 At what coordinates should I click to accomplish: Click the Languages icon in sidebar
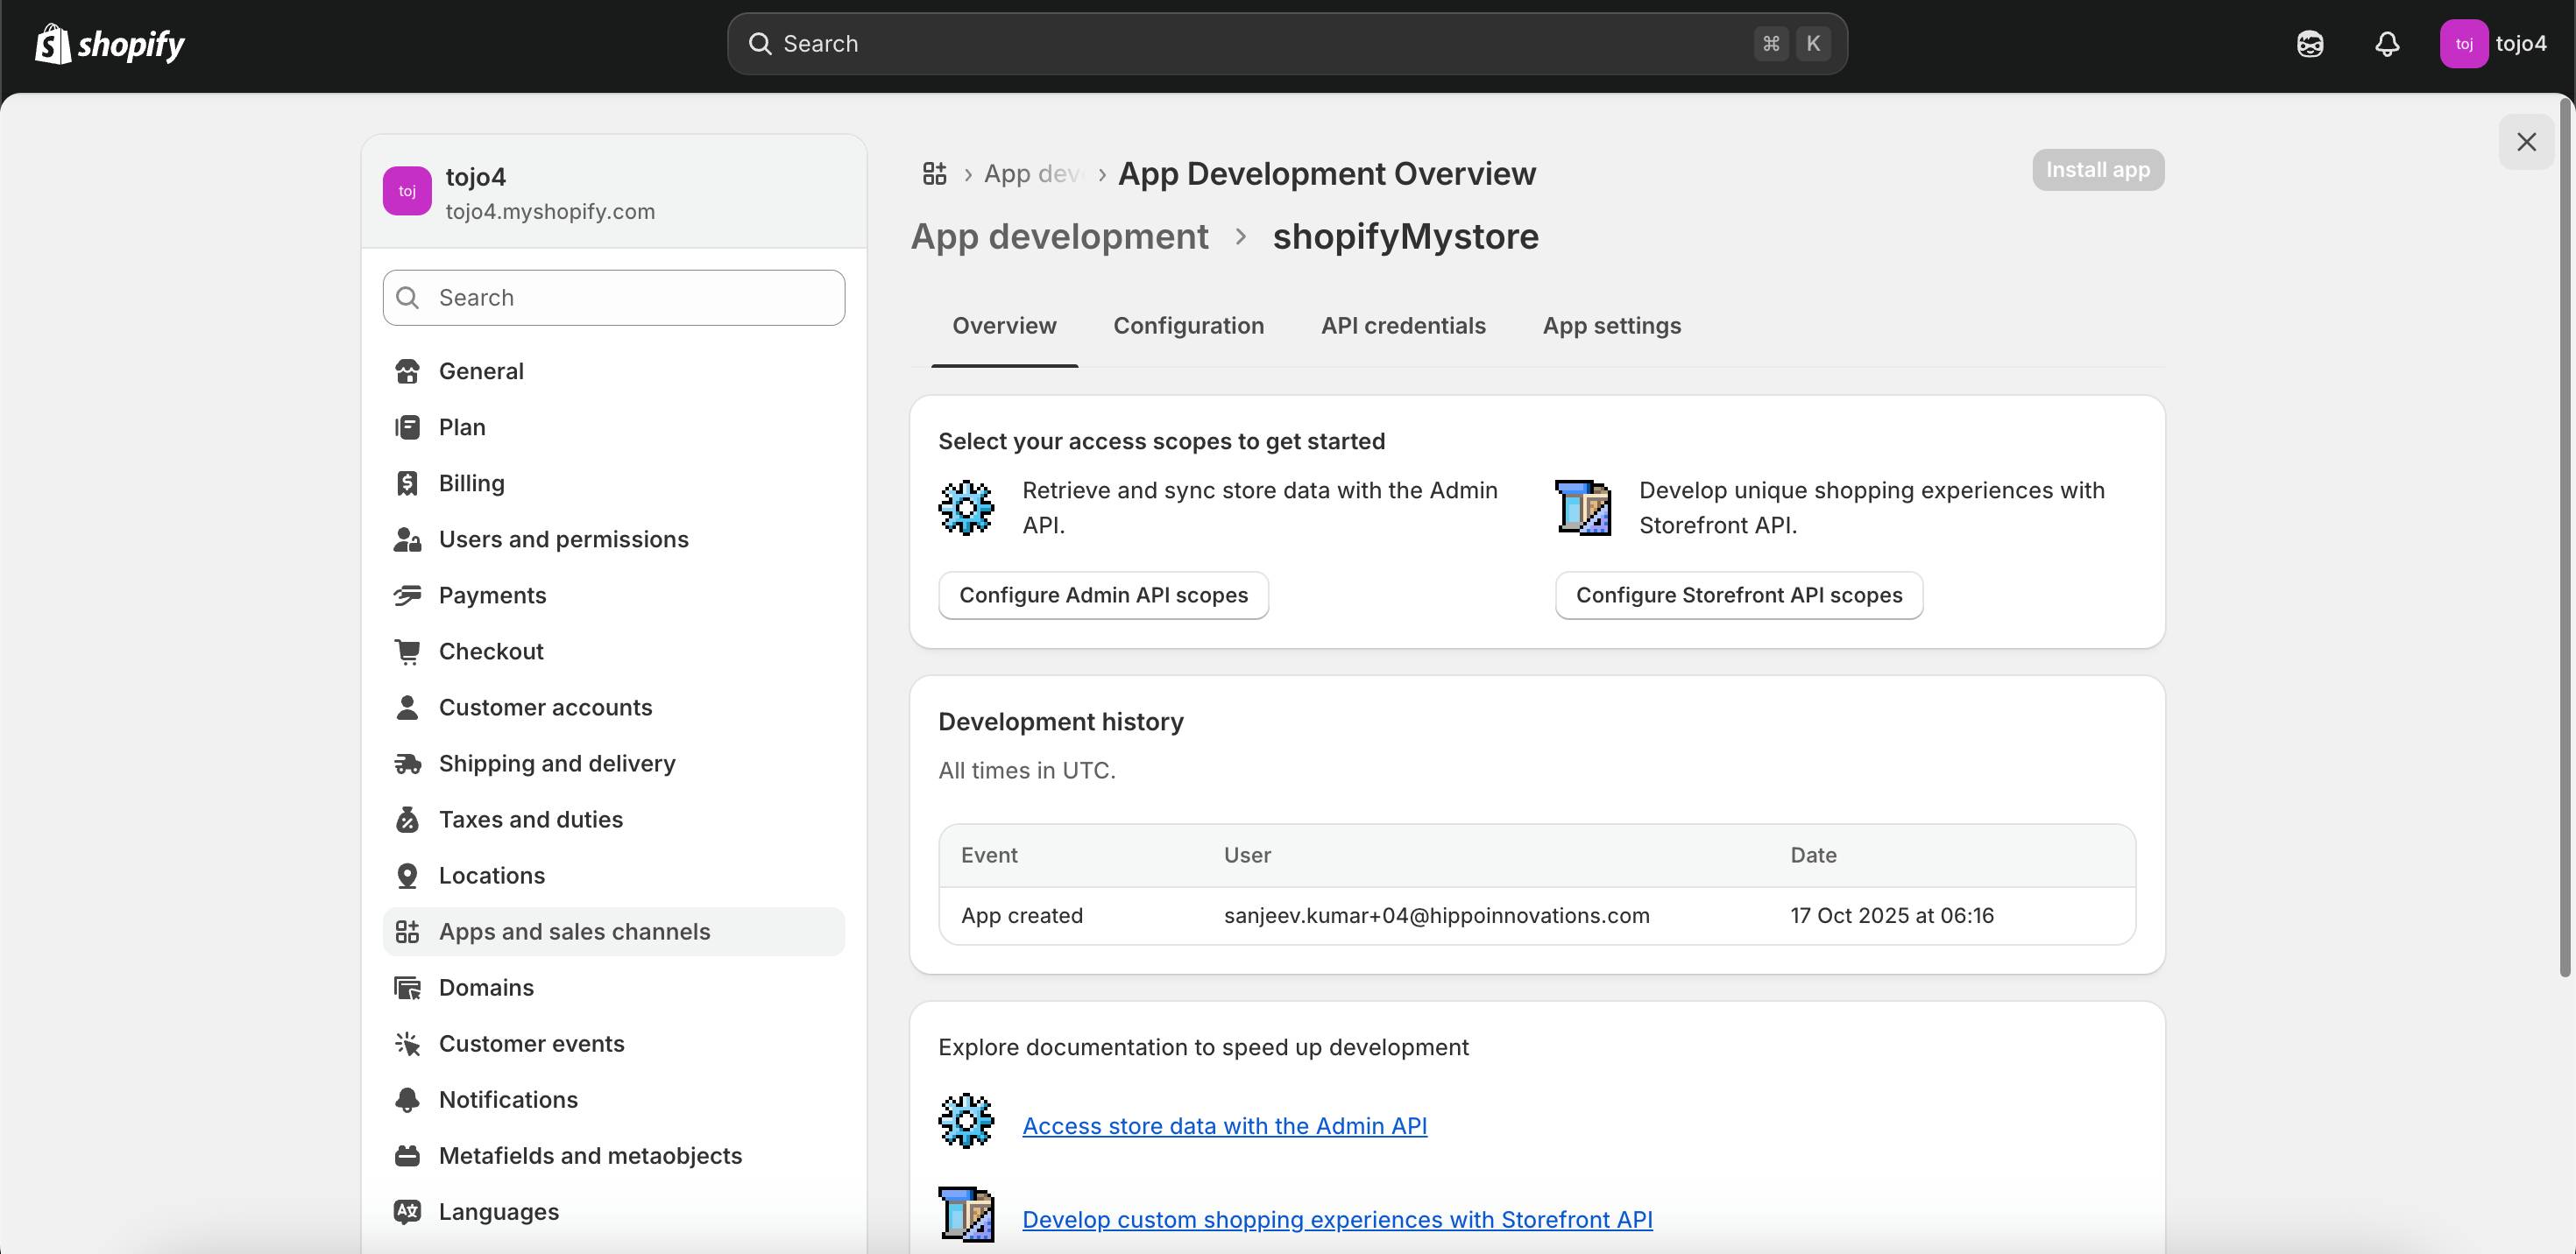pos(407,1211)
